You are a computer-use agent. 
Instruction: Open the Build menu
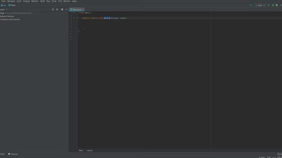[43, 1]
